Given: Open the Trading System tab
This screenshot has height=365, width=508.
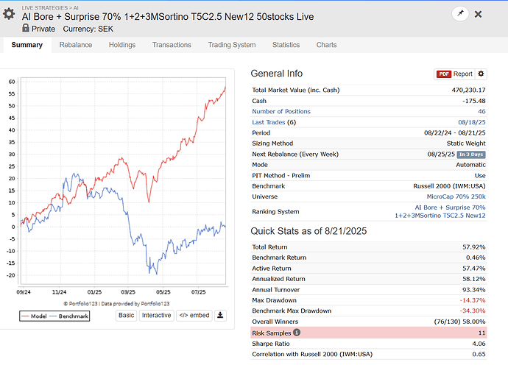Looking at the screenshot, I should coord(230,45).
